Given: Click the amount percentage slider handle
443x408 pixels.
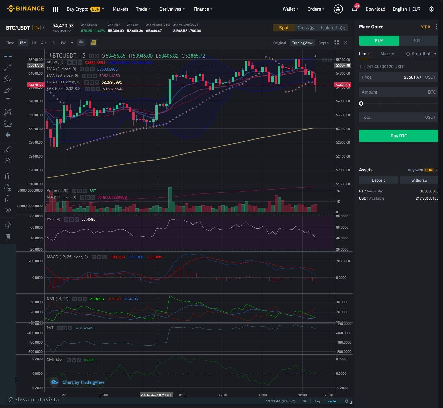Looking at the screenshot, I should (x=361, y=104).
